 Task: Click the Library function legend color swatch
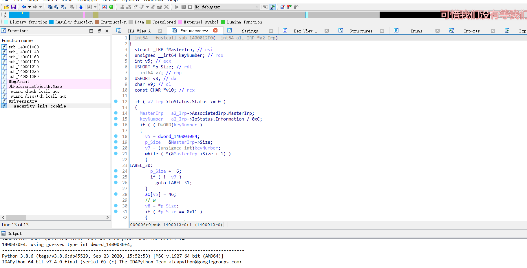pyautogui.click(x=6, y=22)
